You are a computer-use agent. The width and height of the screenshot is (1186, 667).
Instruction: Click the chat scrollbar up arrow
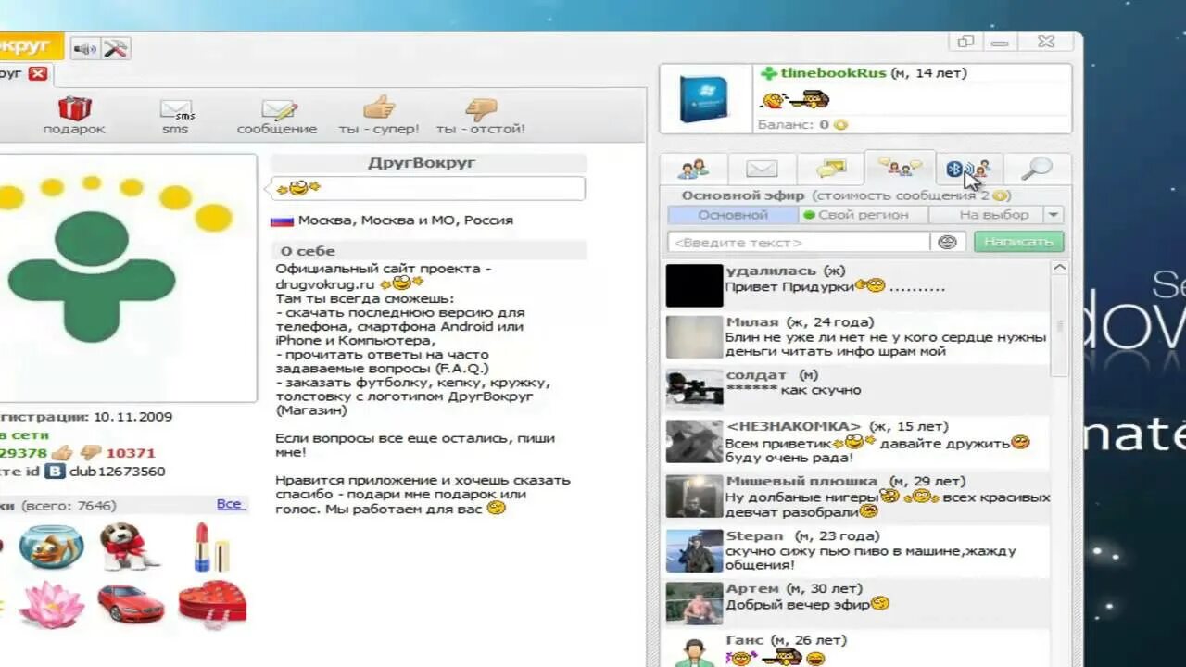tap(1059, 268)
